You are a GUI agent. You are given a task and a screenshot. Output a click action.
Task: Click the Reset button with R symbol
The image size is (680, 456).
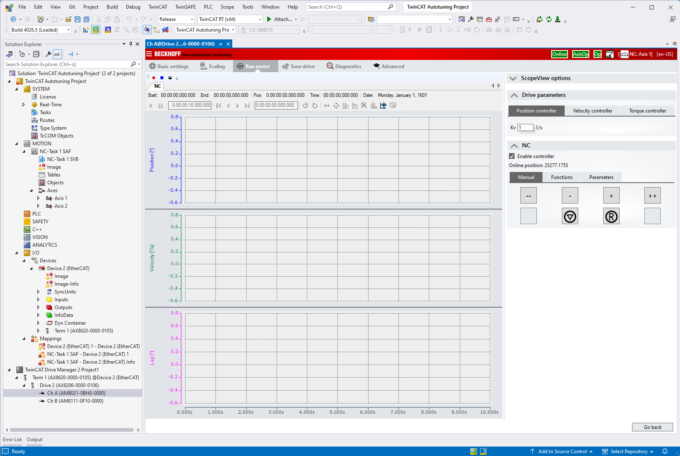(611, 216)
